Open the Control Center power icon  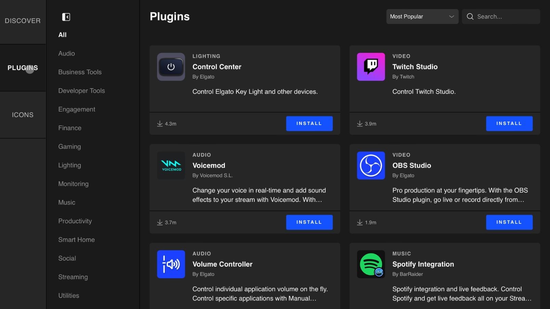click(x=171, y=67)
